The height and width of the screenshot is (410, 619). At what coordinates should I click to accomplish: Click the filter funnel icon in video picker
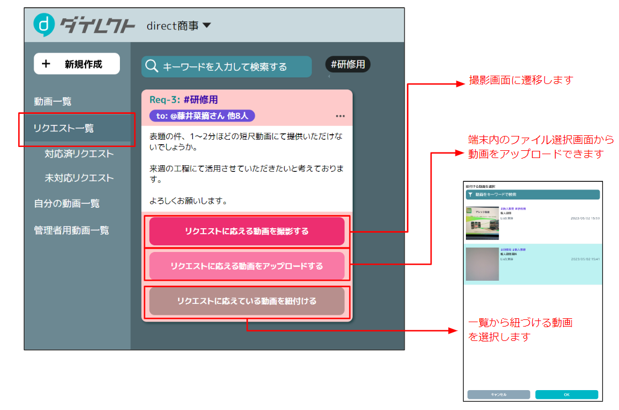pyautogui.click(x=470, y=195)
